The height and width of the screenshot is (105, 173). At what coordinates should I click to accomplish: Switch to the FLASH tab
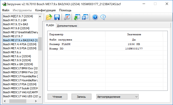coord(50,25)
